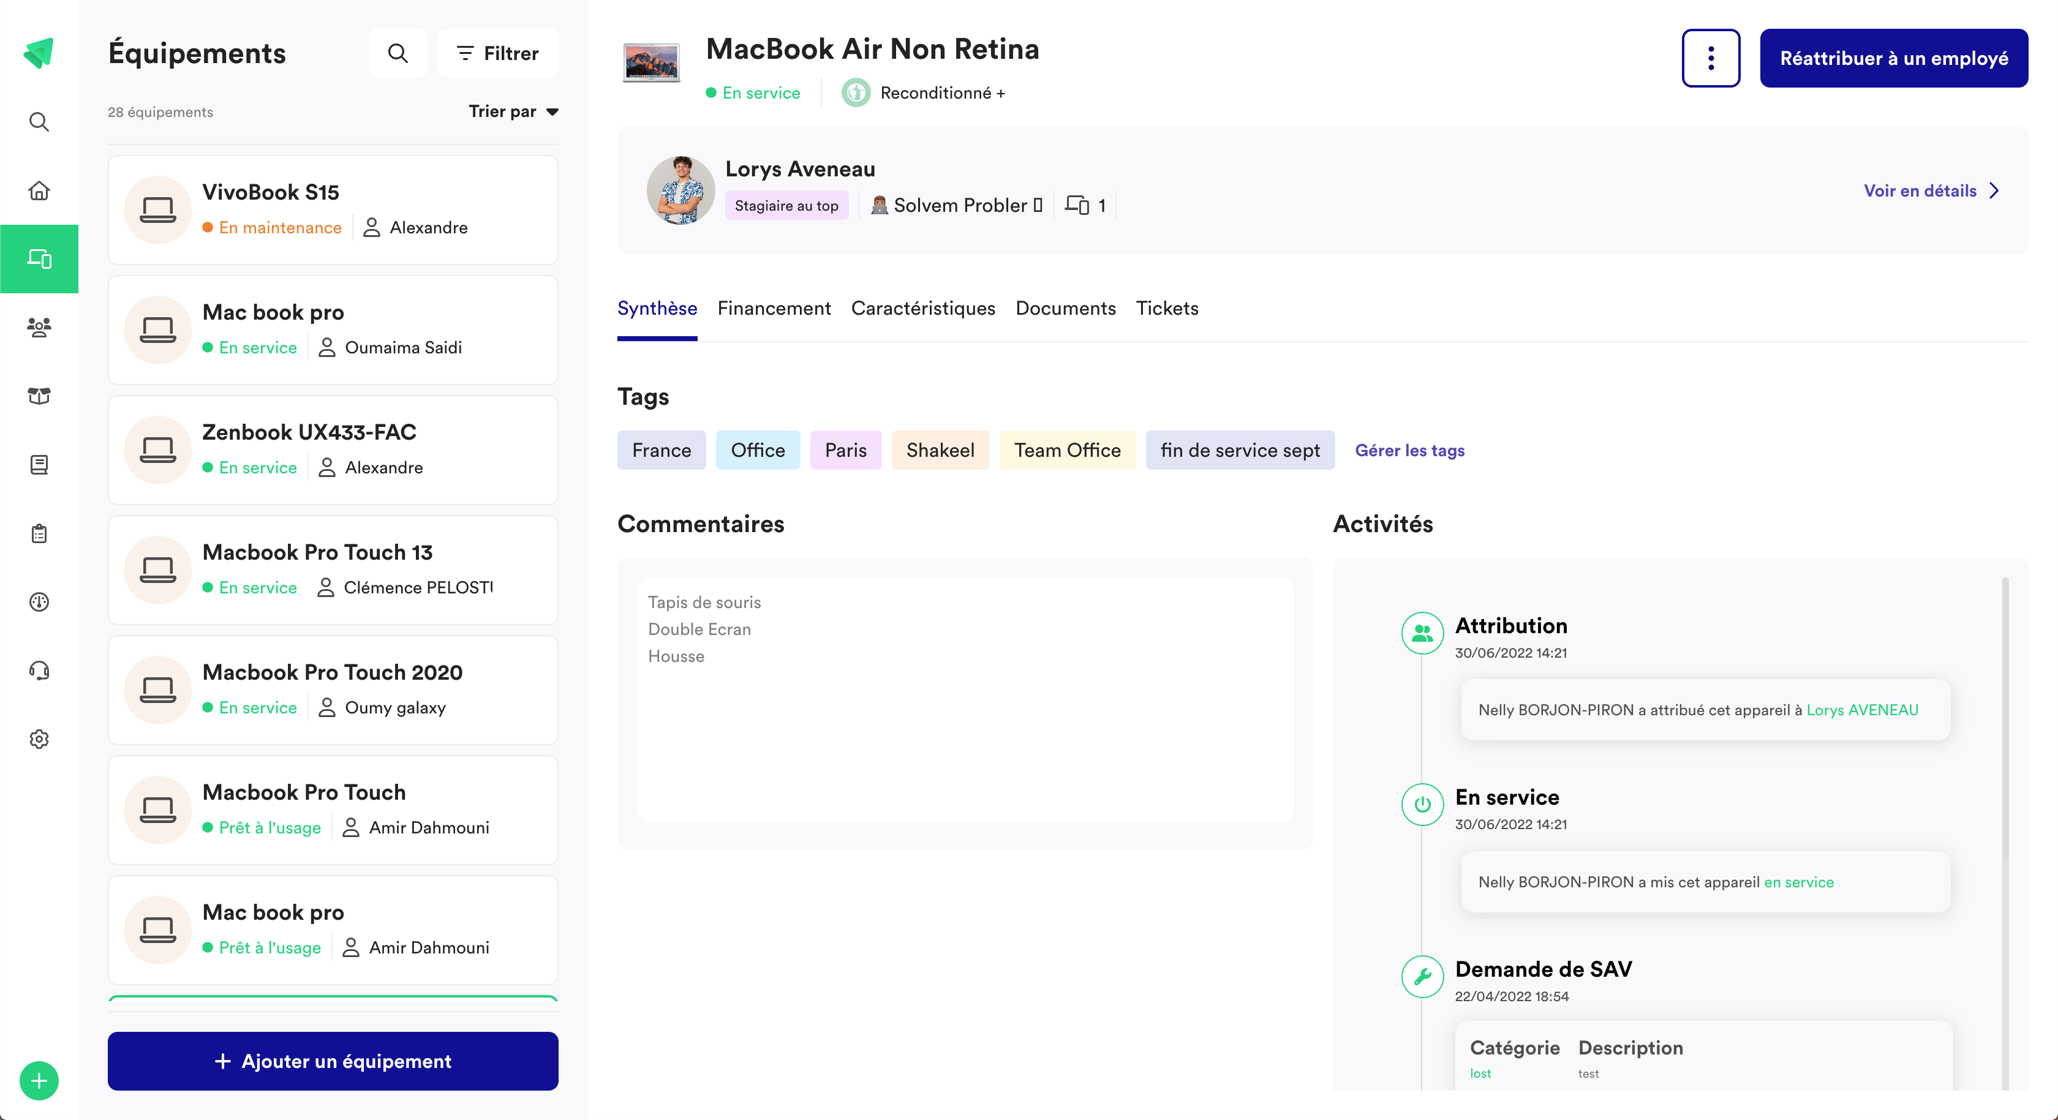The width and height of the screenshot is (2058, 1120).
Task: Open search from the left sidebar
Action: point(39,121)
